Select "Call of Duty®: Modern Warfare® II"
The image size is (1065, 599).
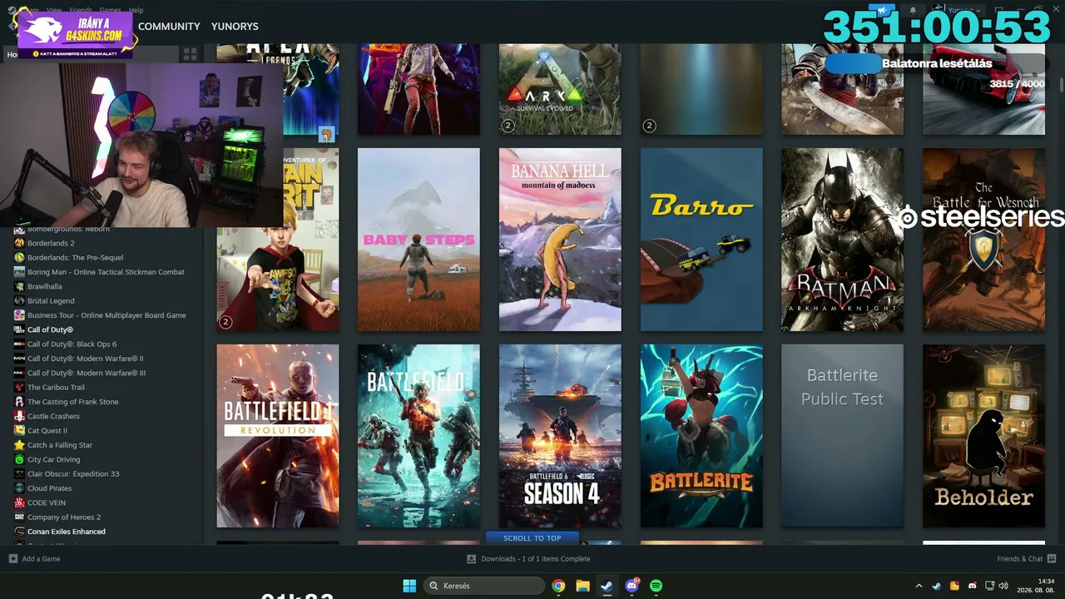(x=85, y=359)
